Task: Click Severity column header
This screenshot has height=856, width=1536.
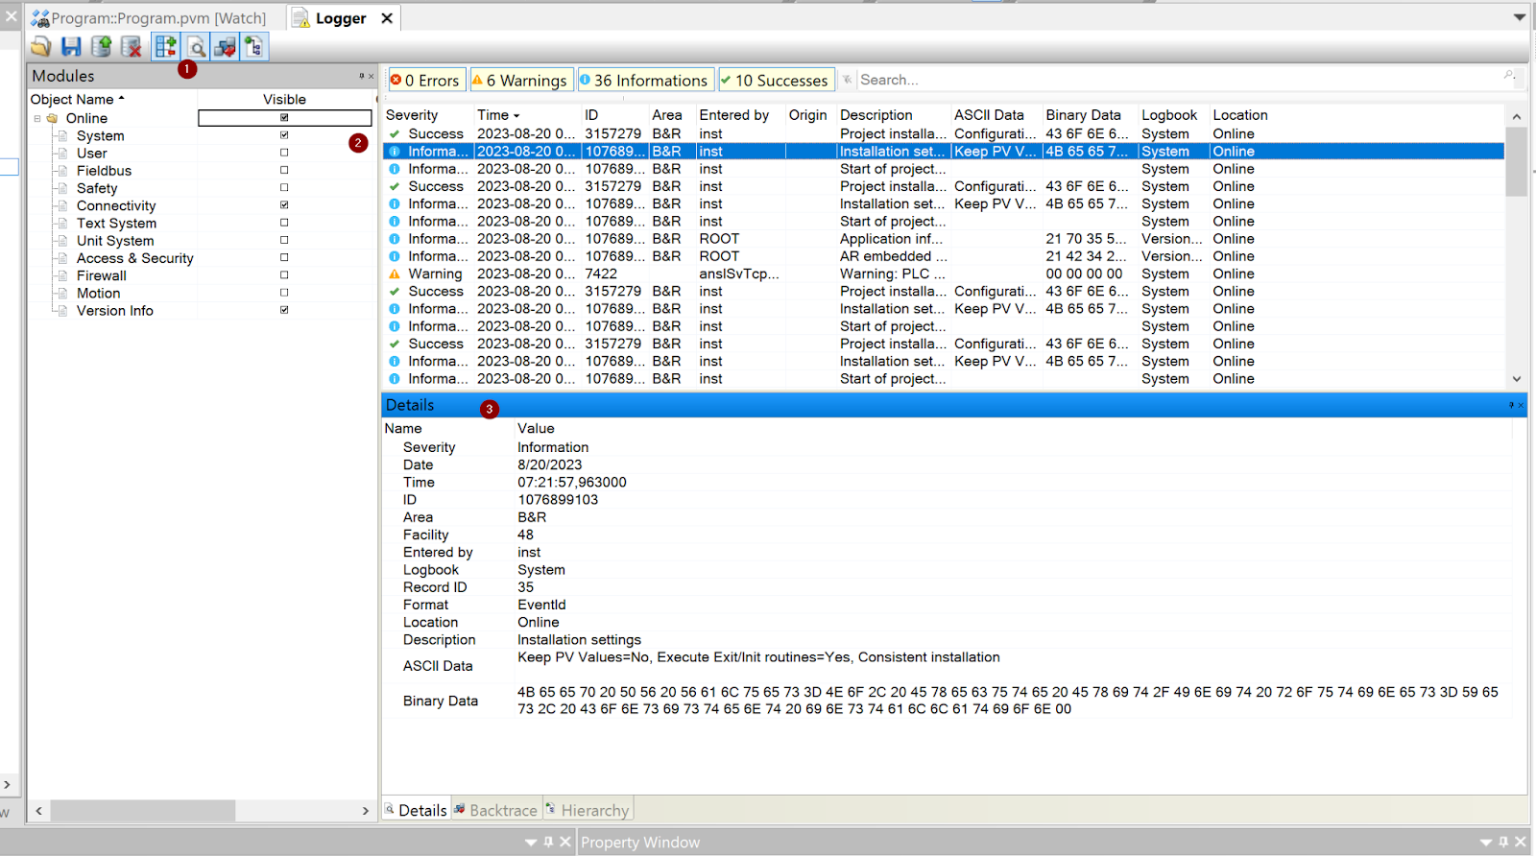Action: point(412,115)
